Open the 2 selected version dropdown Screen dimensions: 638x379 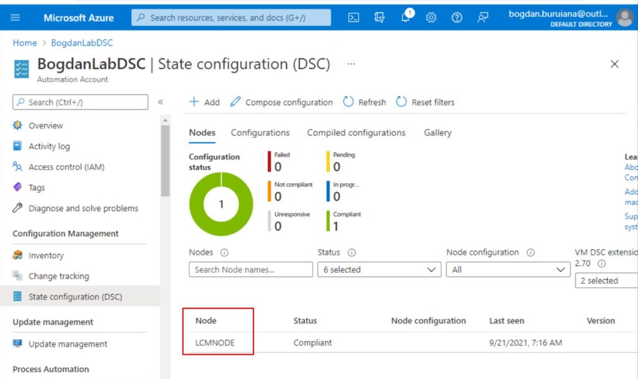606,281
